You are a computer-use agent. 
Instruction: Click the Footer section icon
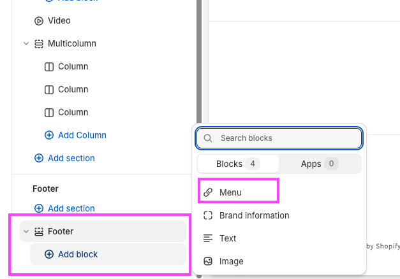click(x=39, y=232)
